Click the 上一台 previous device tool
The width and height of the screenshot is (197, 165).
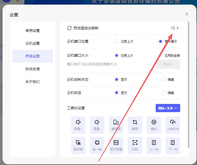154,146
